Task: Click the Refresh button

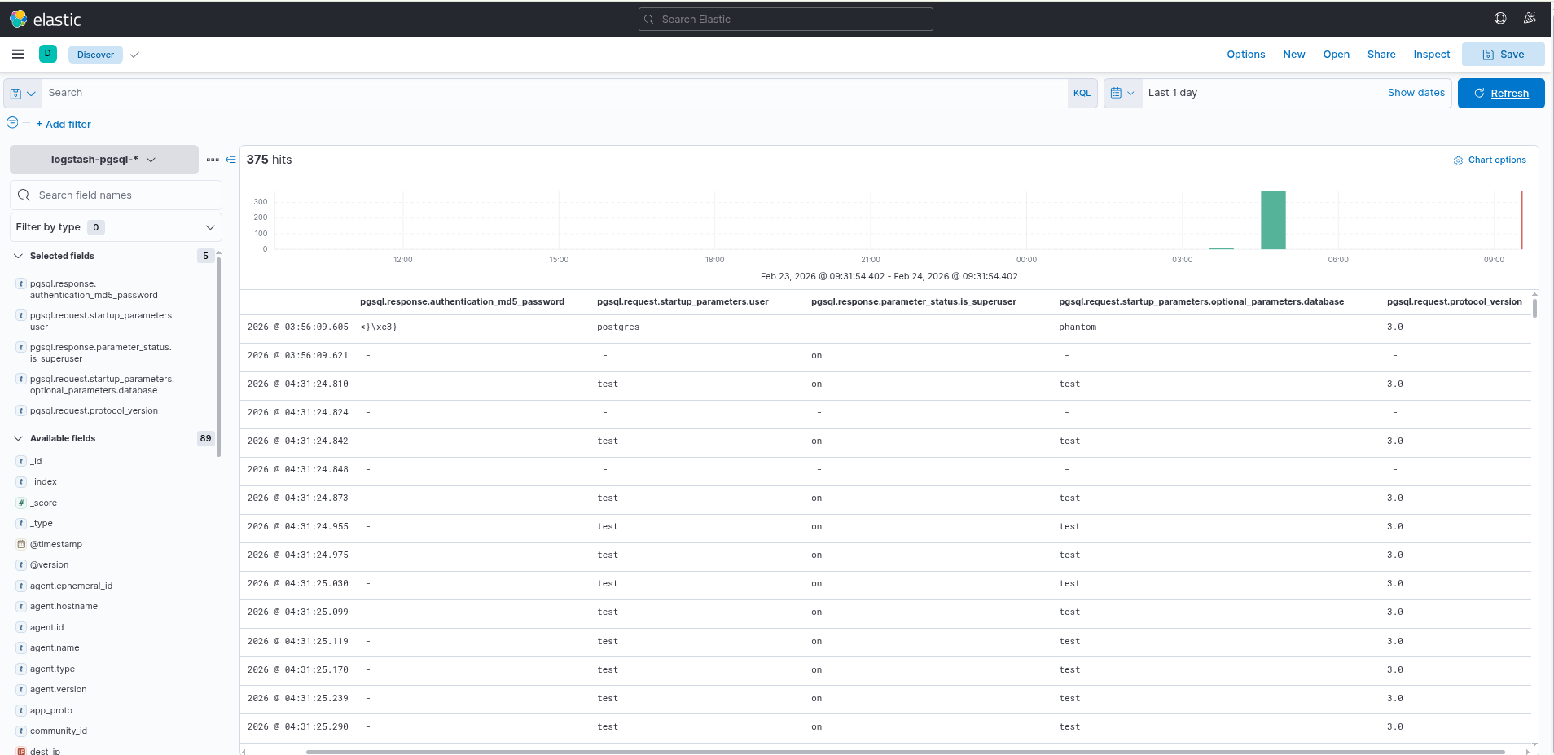Action: pyautogui.click(x=1500, y=93)
